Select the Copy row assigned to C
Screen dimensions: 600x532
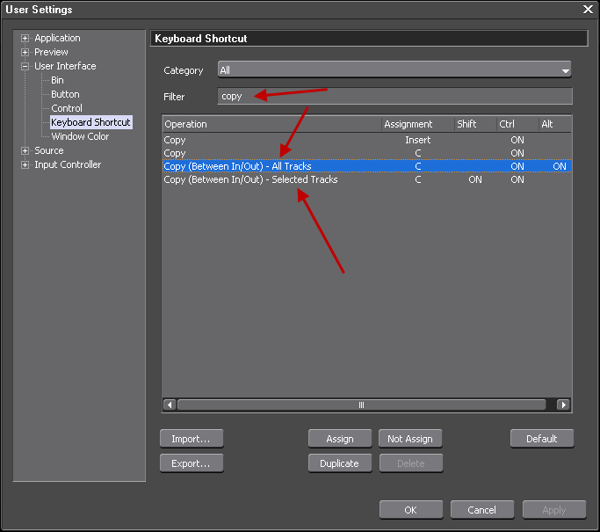[366, 153]
